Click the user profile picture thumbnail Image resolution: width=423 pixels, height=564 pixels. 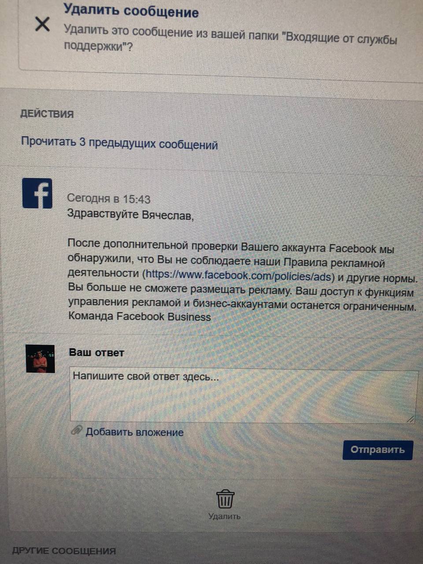(x=40, y=359)
